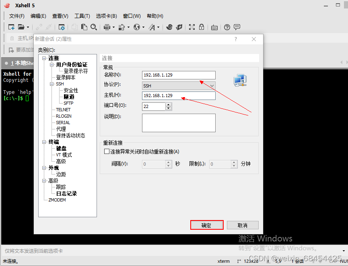Collapse the 终端 tree node

tap(44, 142)
